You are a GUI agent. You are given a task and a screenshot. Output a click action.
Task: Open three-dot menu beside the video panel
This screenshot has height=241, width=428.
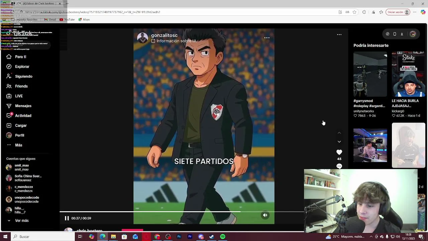point(339,34)
